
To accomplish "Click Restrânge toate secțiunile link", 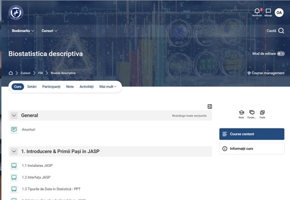I will click(189, 116).
